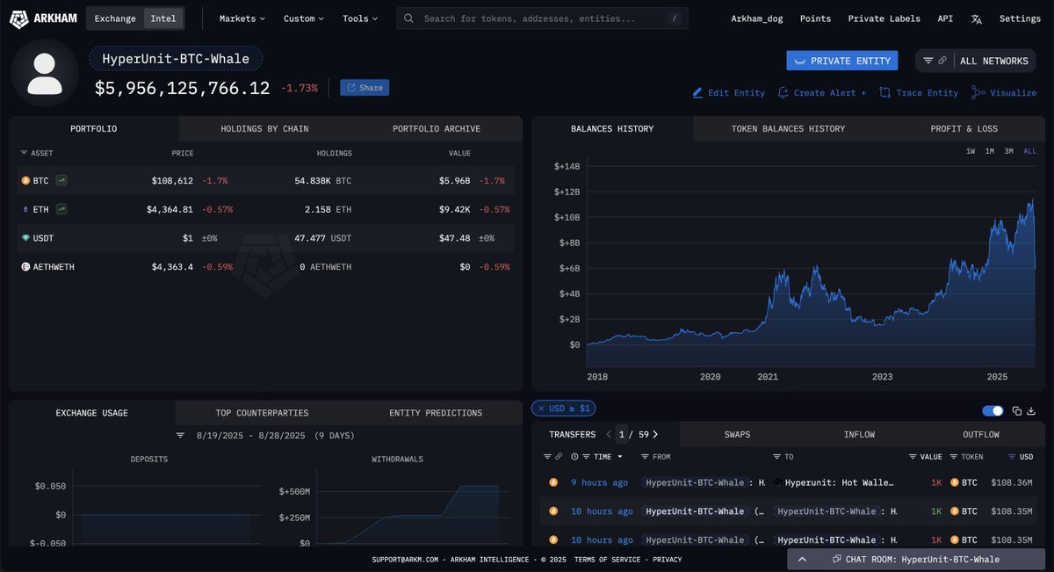Switch to Top Counterparties tab
This screenshot has height=572, width=1054.
point(262,413)
